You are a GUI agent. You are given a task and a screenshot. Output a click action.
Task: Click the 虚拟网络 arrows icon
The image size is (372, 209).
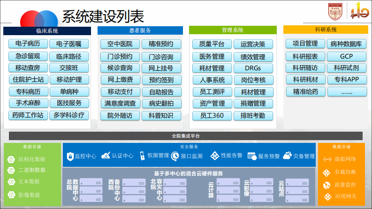coord(327,159)
